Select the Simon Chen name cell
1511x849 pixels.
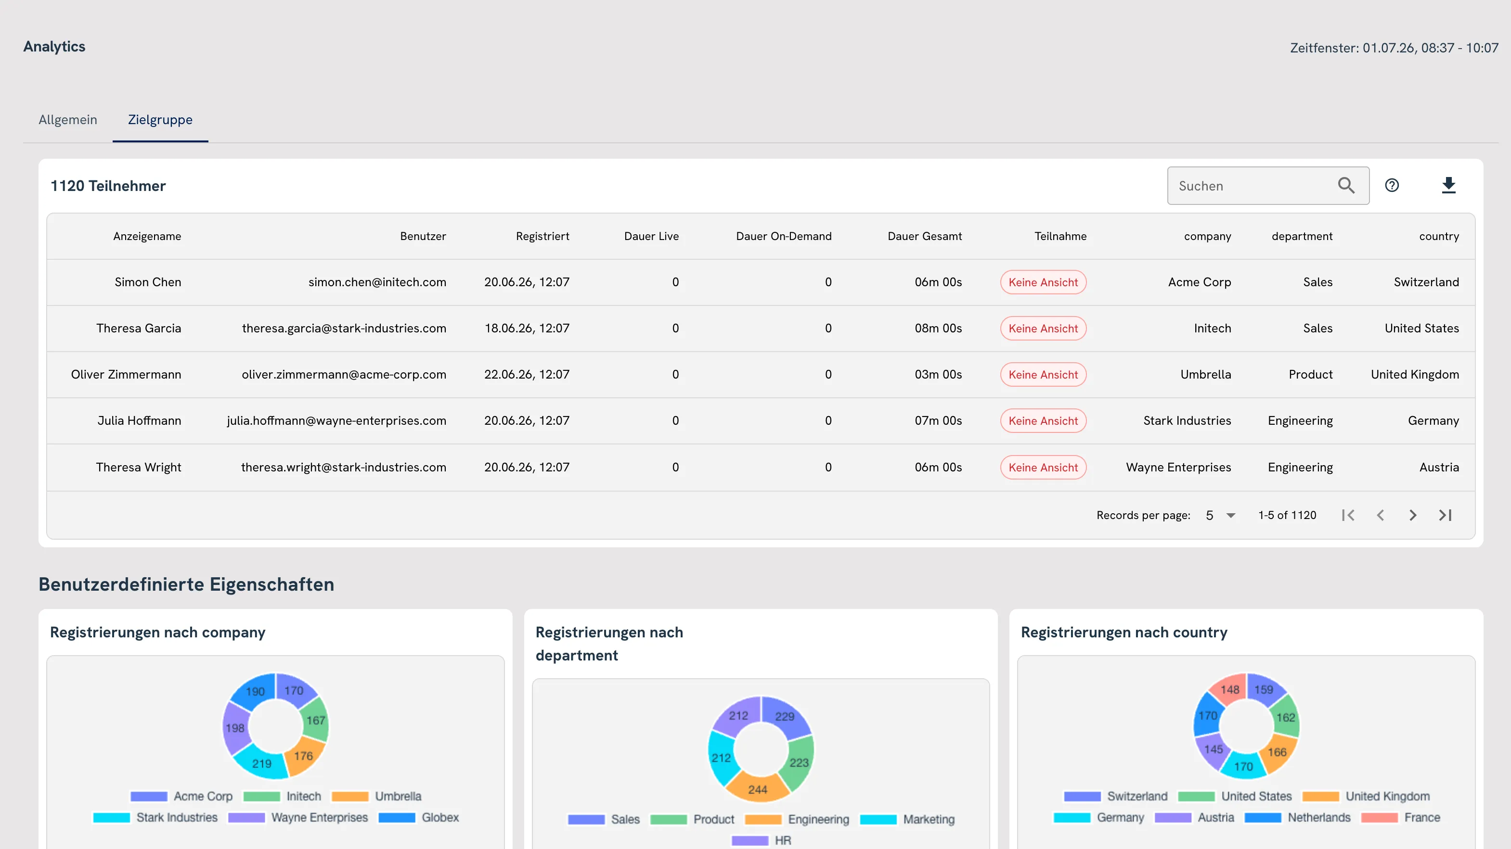pyautogui.click(x=148, y=282)
